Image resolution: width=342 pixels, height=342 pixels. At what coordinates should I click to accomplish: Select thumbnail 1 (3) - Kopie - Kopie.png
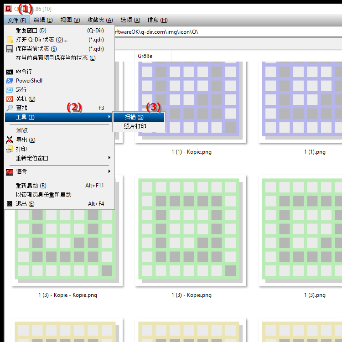[x=67, y=248]
